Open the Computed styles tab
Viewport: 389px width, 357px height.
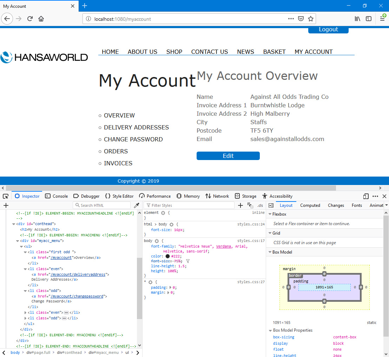[310, 205]
